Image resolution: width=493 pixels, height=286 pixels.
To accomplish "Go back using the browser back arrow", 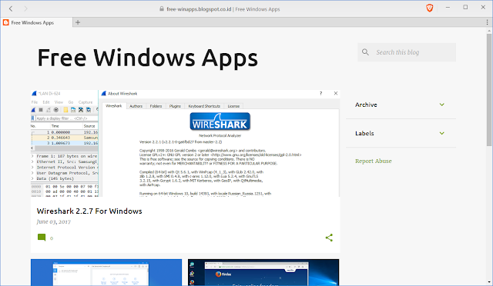I will click(x=11, y=8).
